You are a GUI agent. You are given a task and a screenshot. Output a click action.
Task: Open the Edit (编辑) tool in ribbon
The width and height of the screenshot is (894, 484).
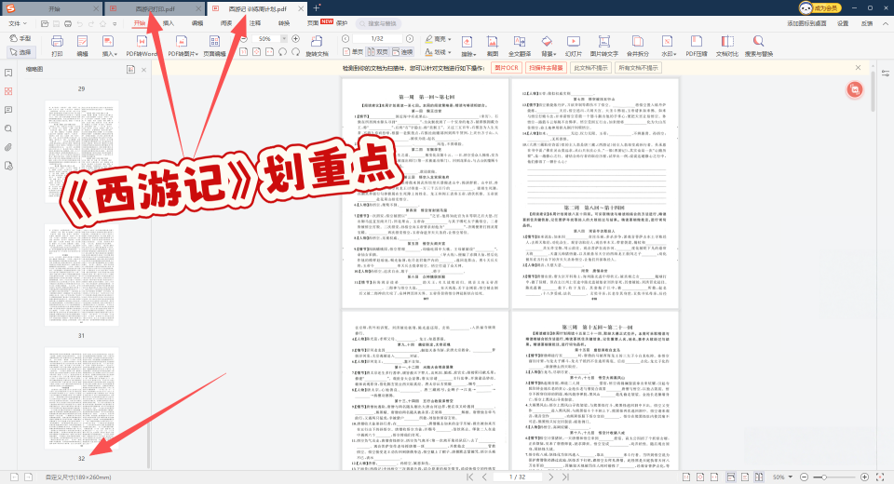pyautogui.click(x=82, y=46)
